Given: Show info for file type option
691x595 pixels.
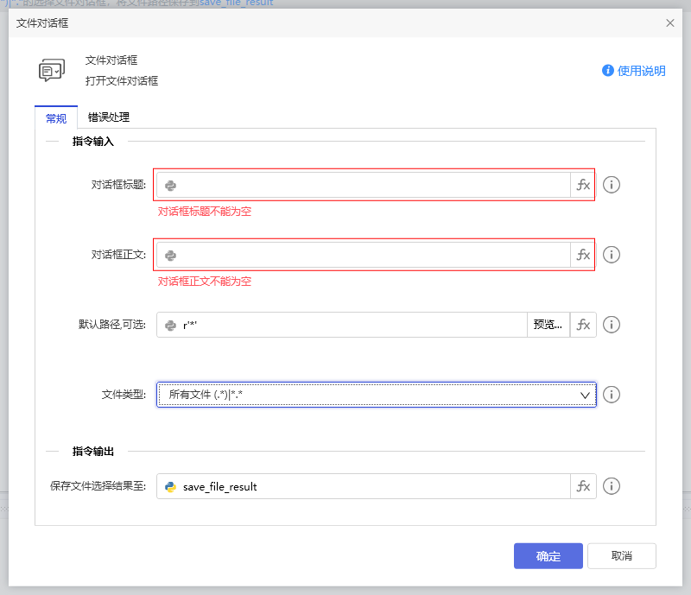Looking at the screenshot, I should click(x=612, y=395).
